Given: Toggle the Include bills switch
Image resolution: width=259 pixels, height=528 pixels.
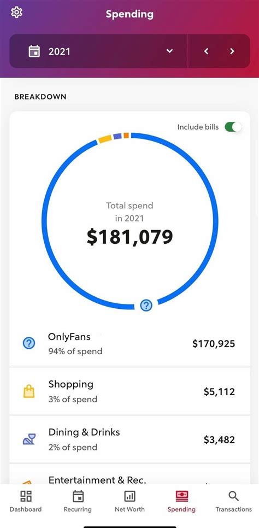Looking at the screenshot, I should pos(233,127).
